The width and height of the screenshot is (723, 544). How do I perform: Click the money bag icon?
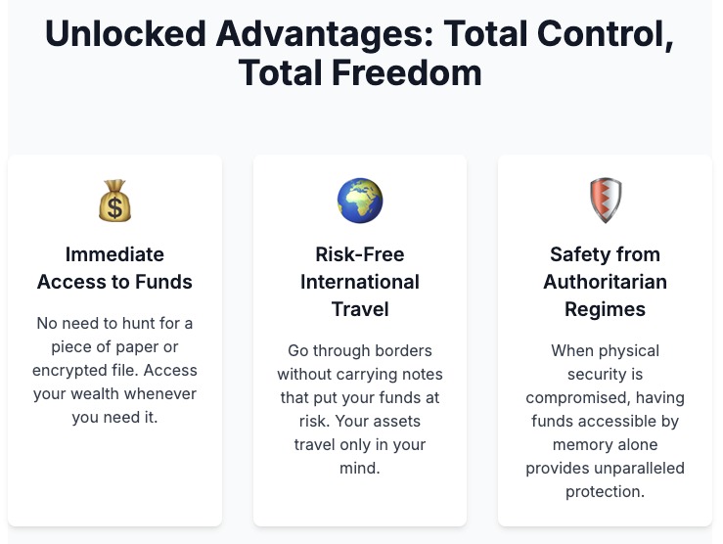pos(114,201)
